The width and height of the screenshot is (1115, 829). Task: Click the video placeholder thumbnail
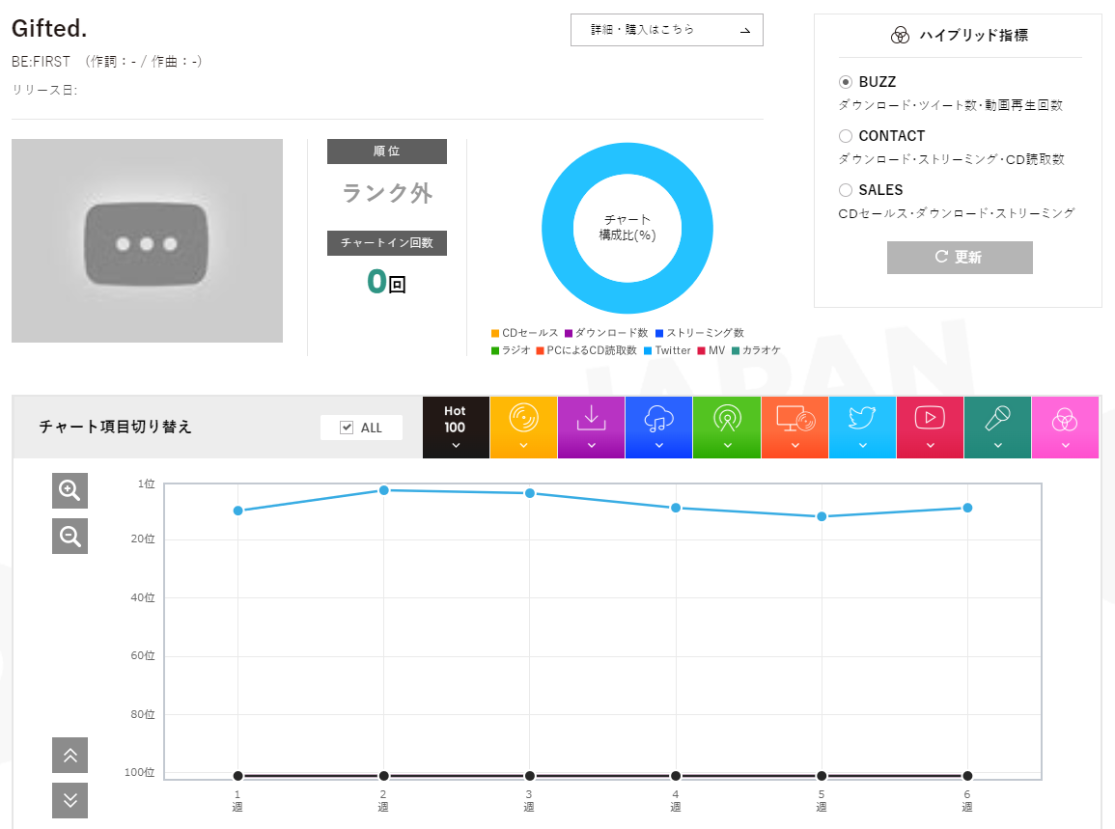point(147,240)
